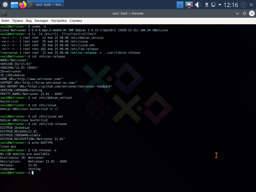Click the PRETTY_NAME="Netrunner 21.01 - XOXO" line

pos(32,94)
